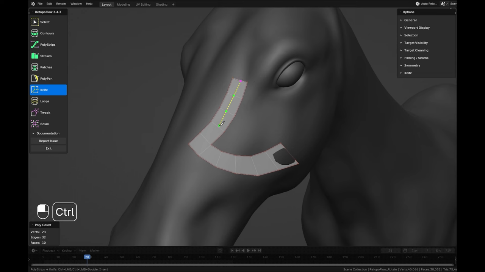Select the Loops tool

pos(44,101)
